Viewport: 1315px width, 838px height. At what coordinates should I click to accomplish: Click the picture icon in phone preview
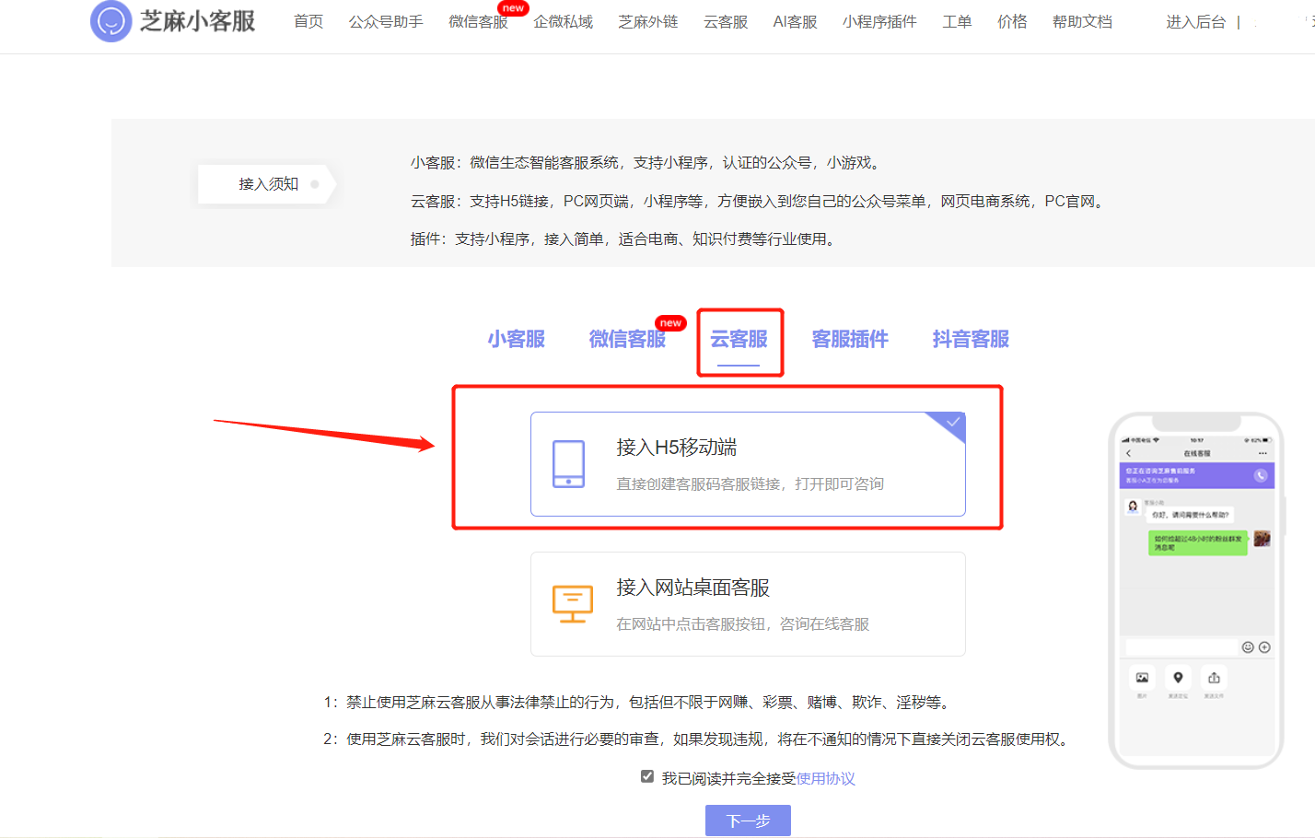click(1142, 678)
